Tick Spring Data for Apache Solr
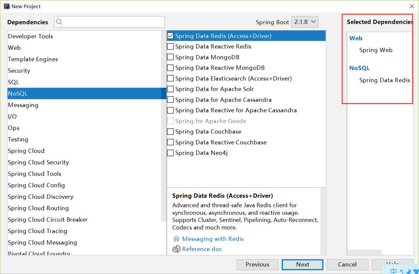Viewport: 419px width, 274px height. tap(170, 89)
